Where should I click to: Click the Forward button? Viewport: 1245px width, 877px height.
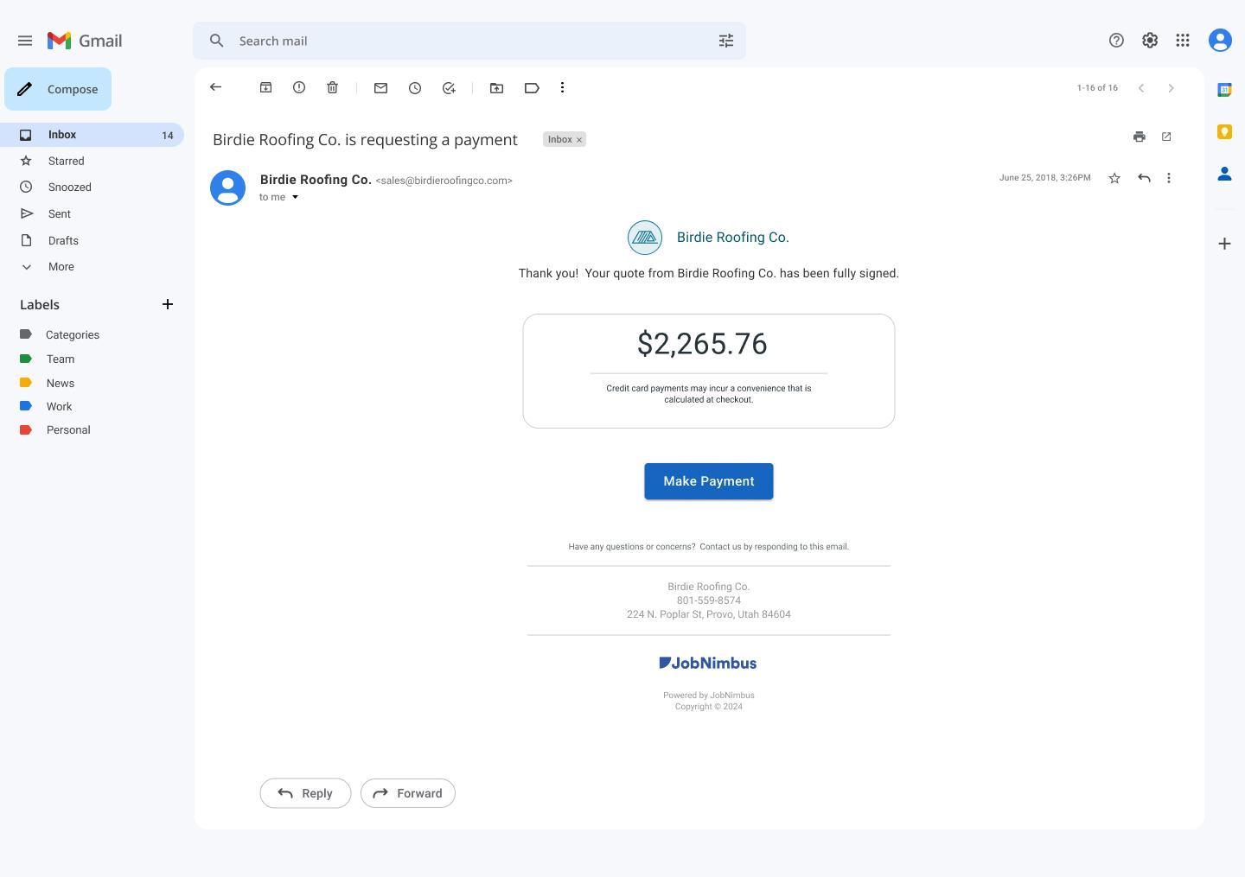click(x=408, y=793)
